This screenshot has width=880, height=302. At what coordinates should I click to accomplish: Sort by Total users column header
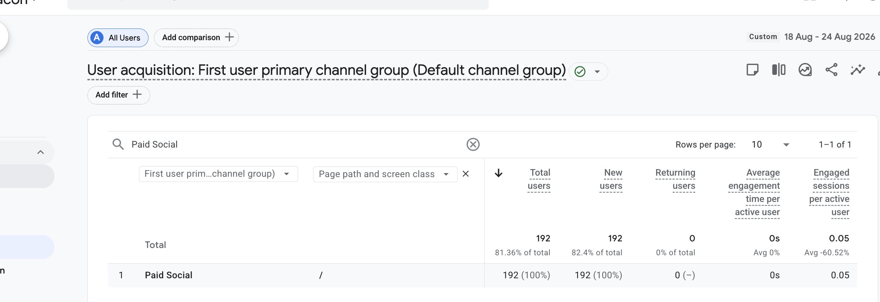(539, 179)
